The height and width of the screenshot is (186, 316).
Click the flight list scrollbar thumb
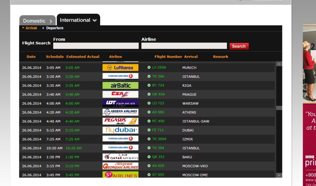pos(279,108)
